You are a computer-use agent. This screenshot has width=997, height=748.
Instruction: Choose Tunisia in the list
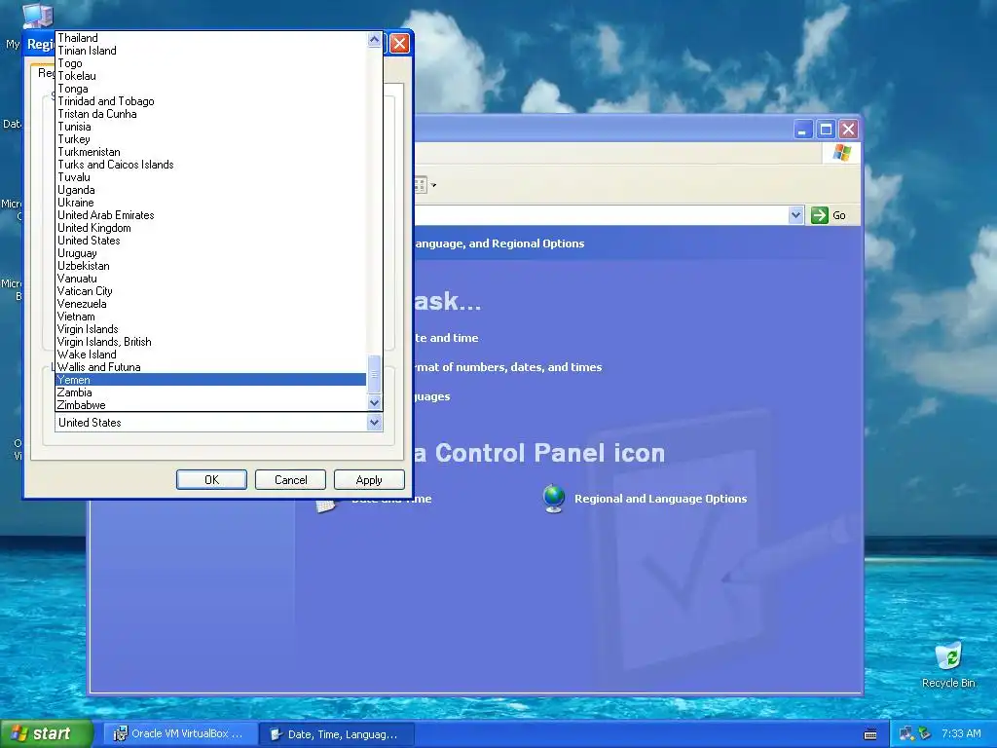(211, 127)
